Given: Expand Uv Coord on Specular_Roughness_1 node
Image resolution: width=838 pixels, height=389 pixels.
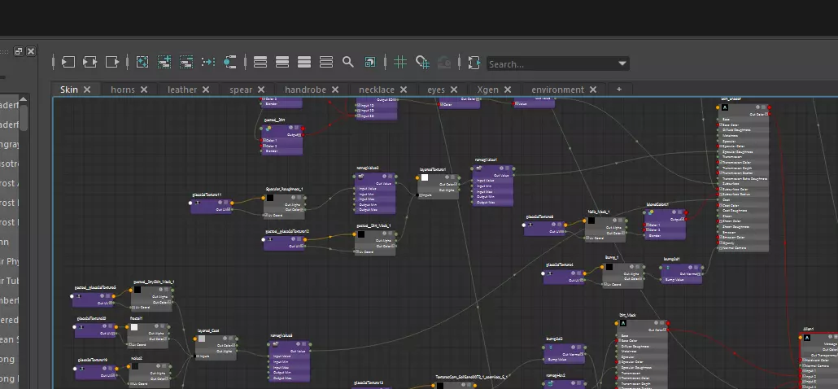Looking at the screenshot, I should [265, 216].
